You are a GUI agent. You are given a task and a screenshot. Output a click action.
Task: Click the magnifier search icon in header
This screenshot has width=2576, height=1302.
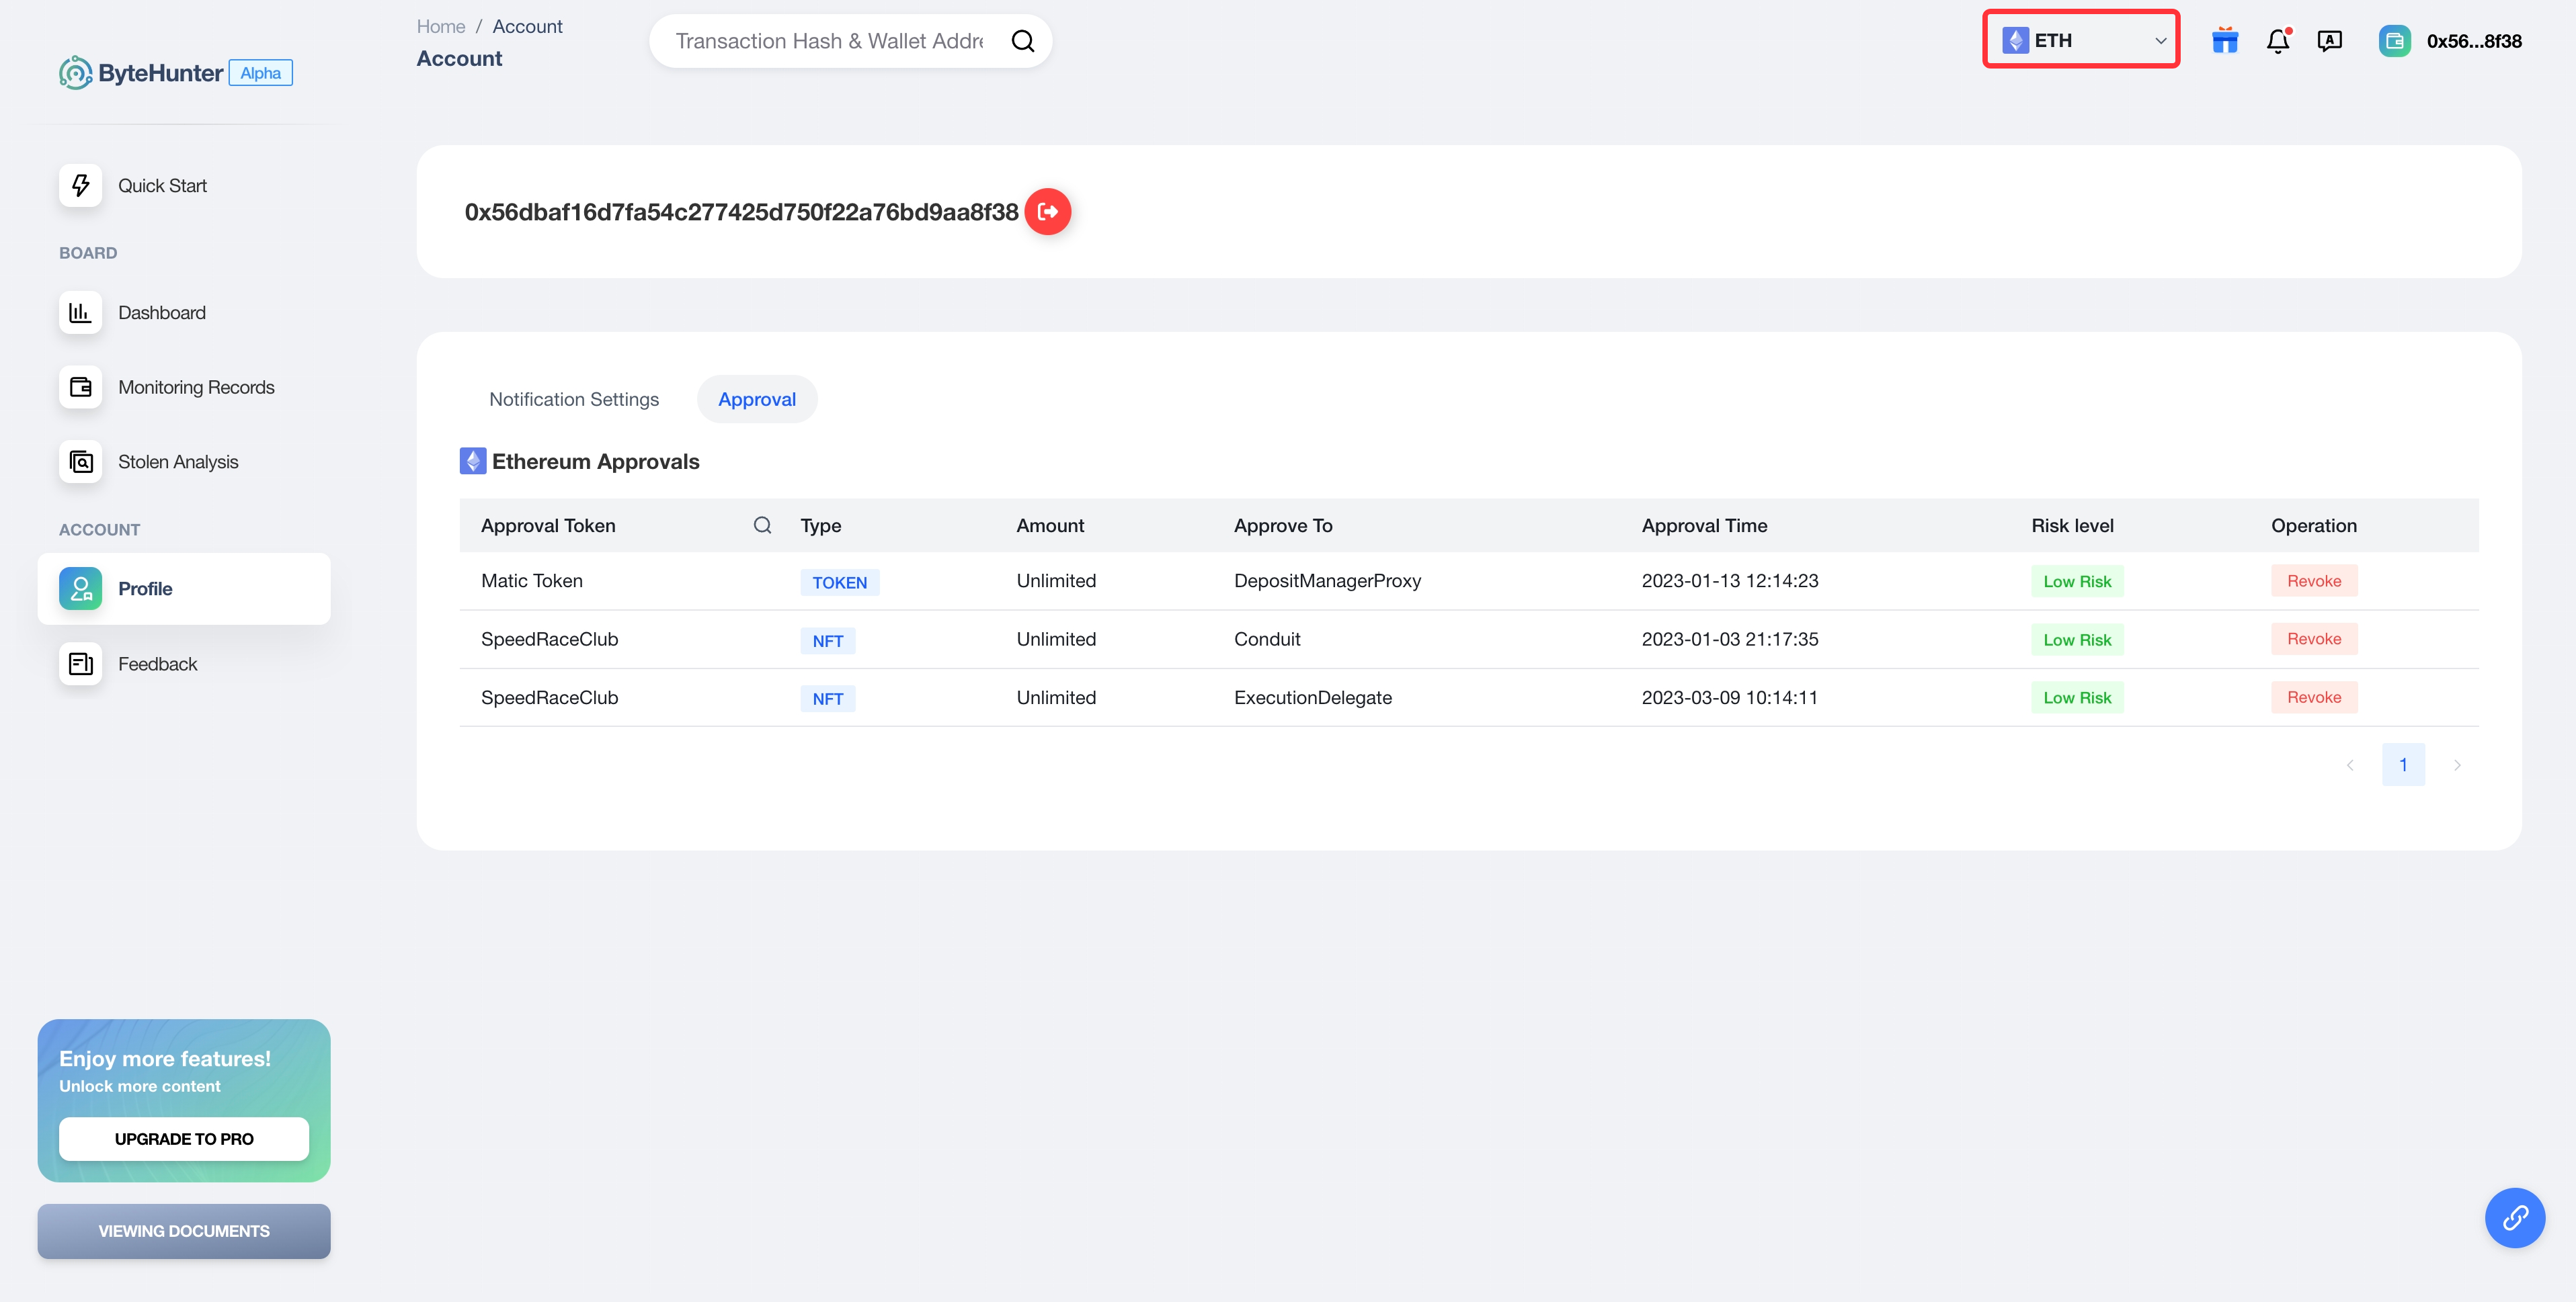(x=1023, y=41)
